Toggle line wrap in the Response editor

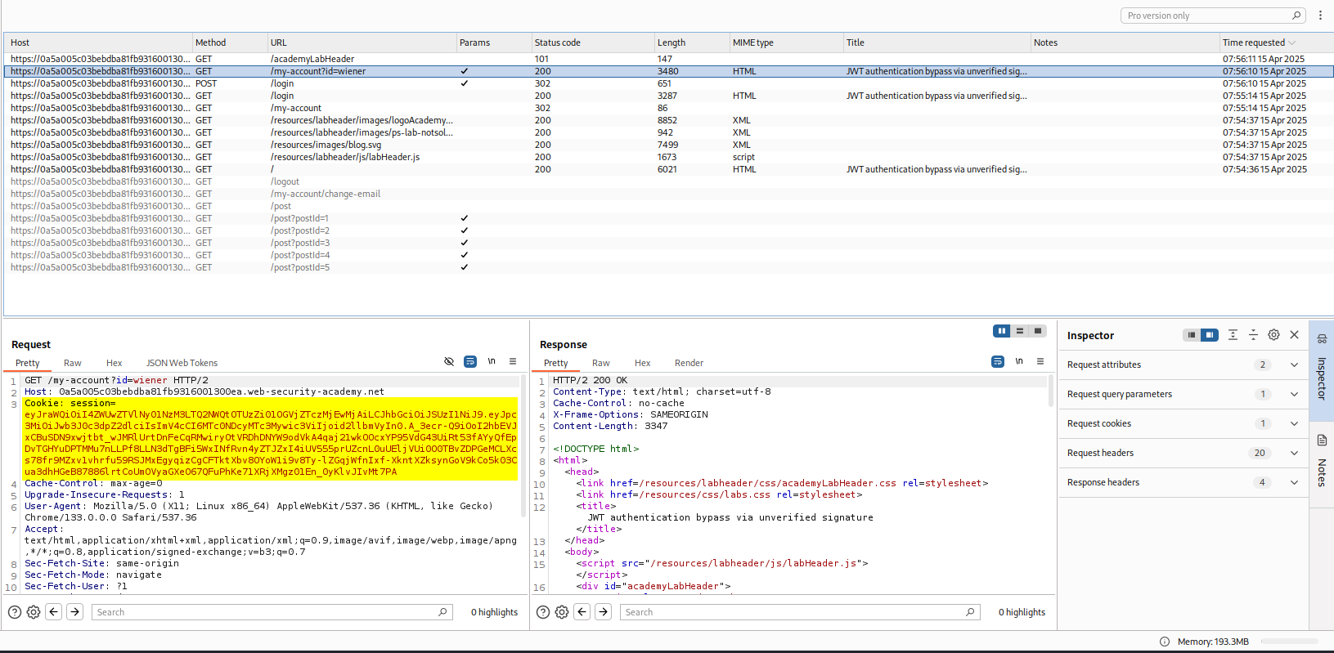click(x=998, y=361)
